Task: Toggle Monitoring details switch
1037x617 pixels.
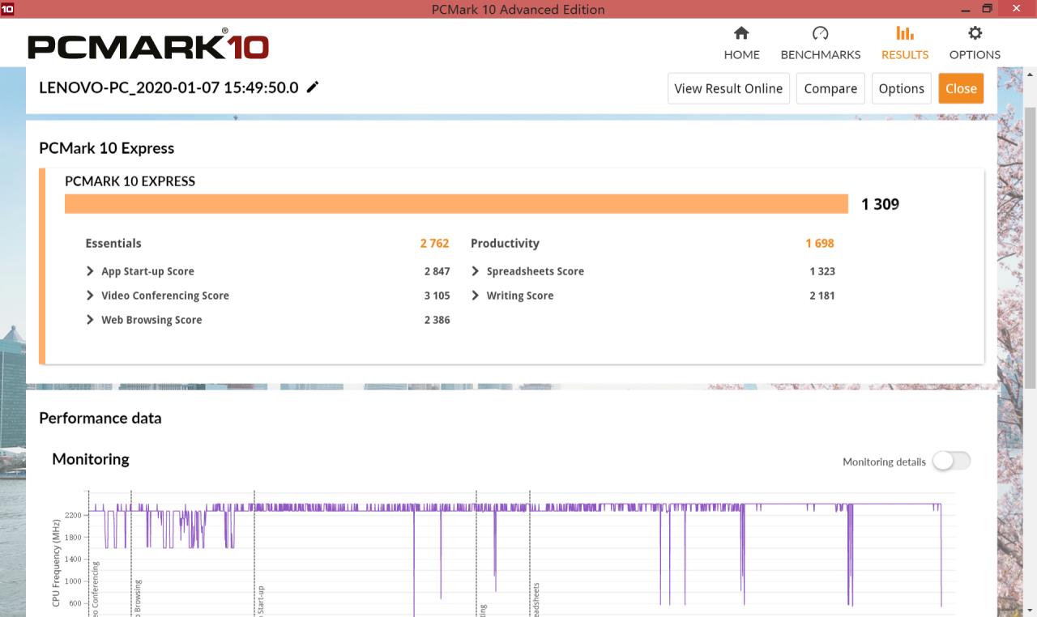Action: [951, 461]
